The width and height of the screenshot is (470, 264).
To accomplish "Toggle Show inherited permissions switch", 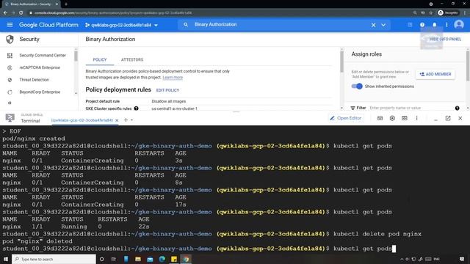I will [x=357, y=87].
